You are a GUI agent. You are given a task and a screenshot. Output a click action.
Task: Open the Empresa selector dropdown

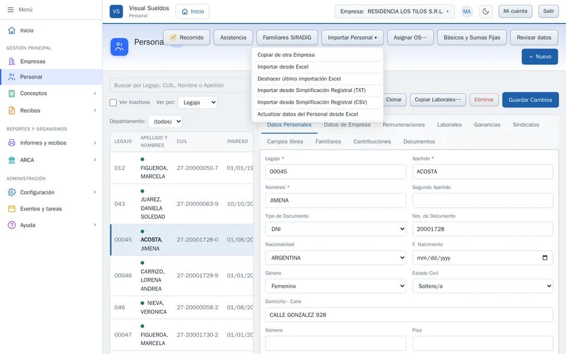point(394,12)
